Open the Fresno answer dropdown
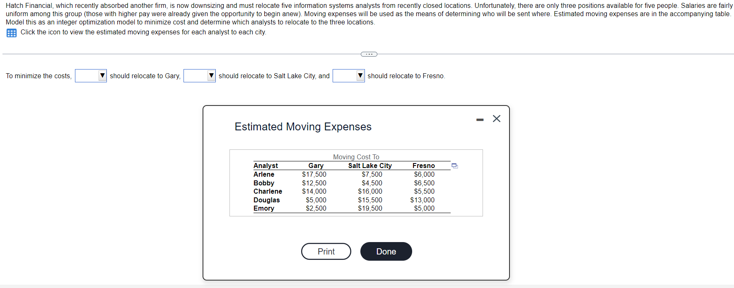The width and height of the screenshot is (734, 288). coord(348,76)
